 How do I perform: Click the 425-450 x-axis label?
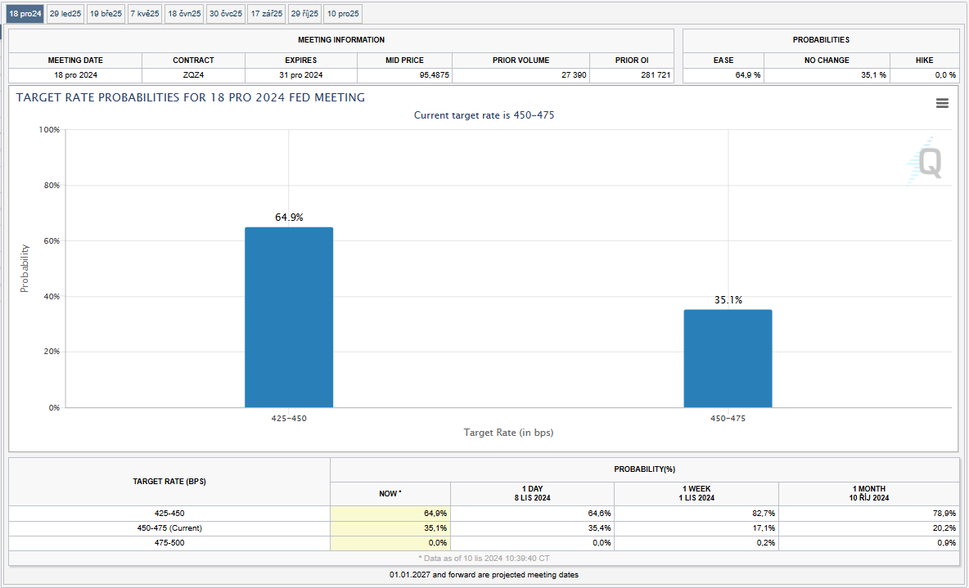(x=289, y=418)
